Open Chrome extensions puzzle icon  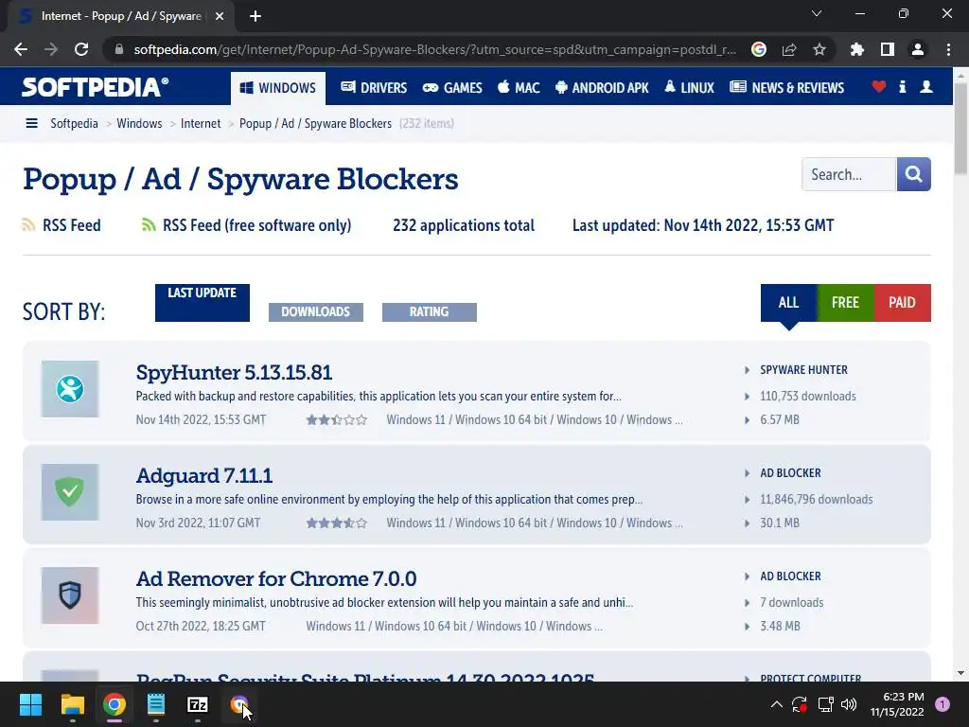tap(857, 49)
